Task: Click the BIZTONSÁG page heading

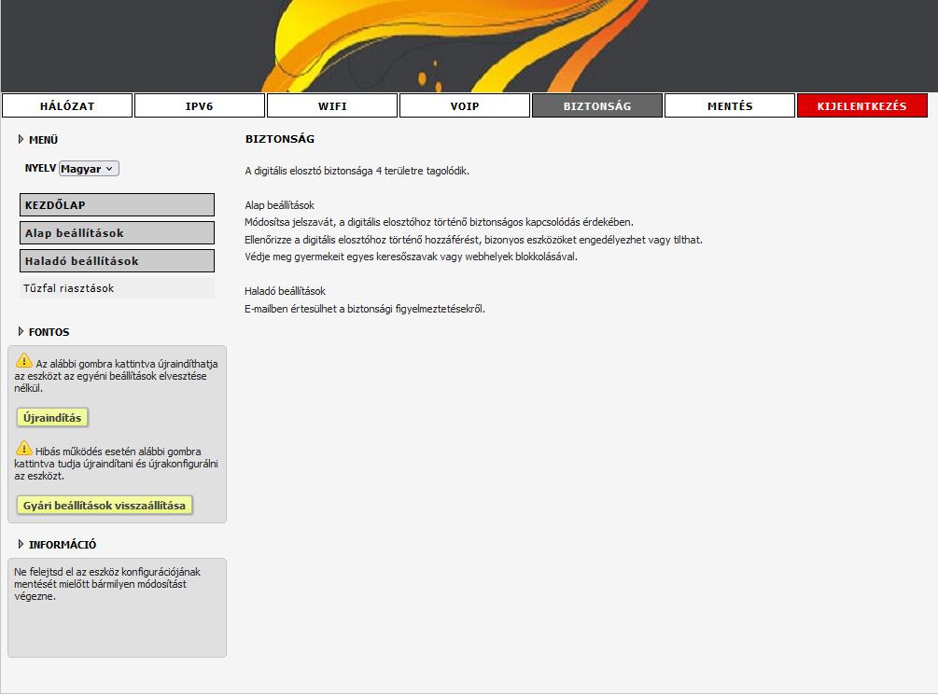Action: (x=280, y=139)
